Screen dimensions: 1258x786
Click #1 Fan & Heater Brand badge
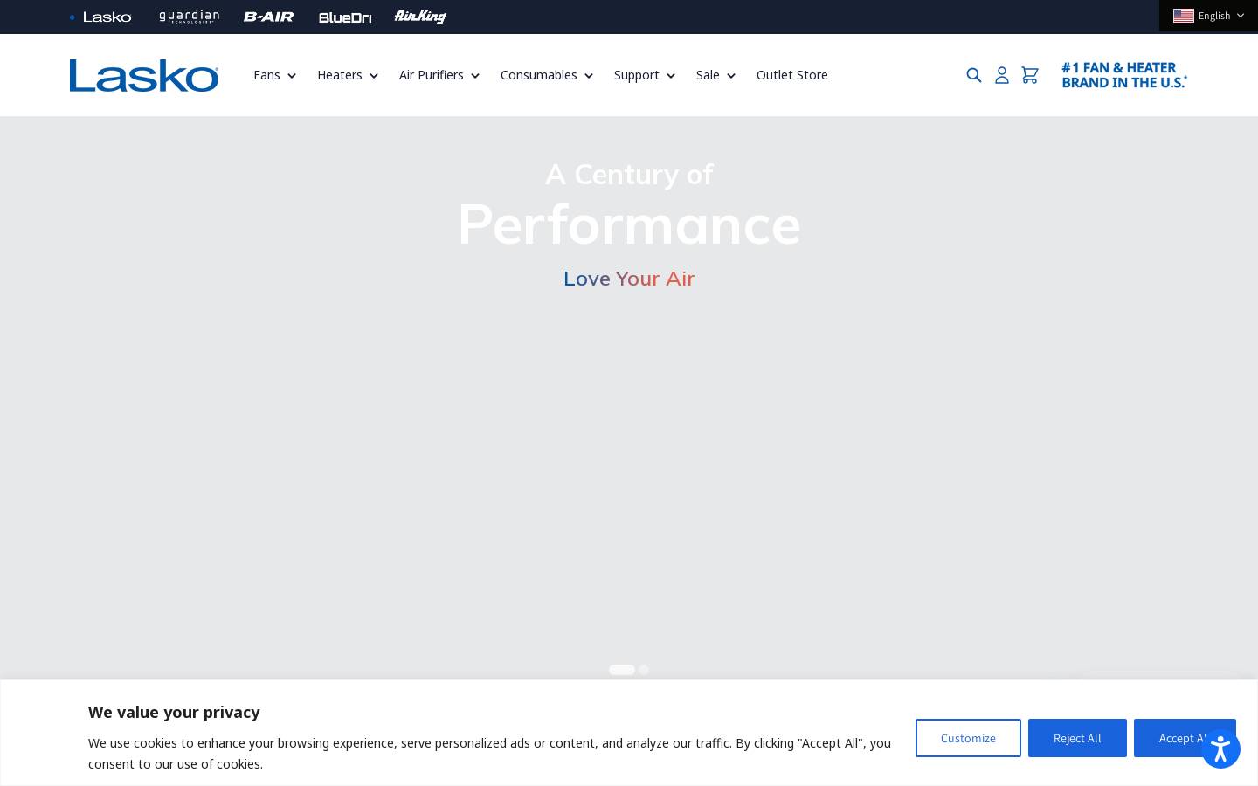(x=1124, y=75)
